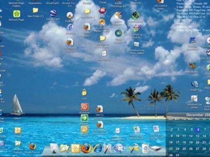Select highlighted day 6 in the calendar

pyautogui.click(x=198, y=130)
